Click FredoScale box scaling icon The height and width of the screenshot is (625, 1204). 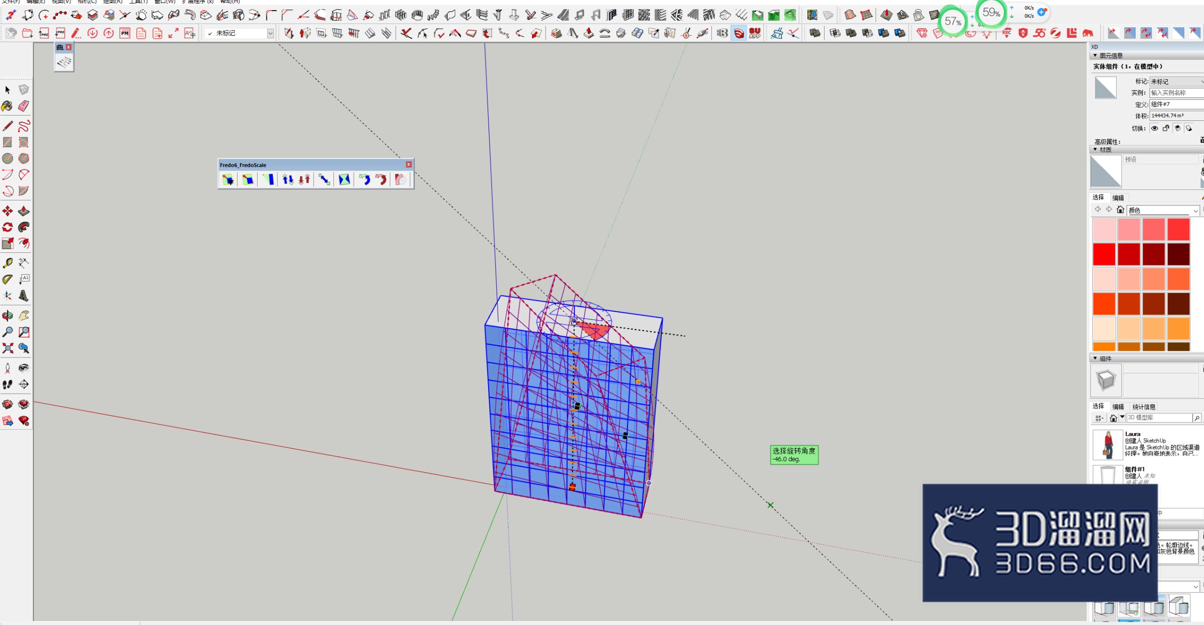click(x=228, y=179)
